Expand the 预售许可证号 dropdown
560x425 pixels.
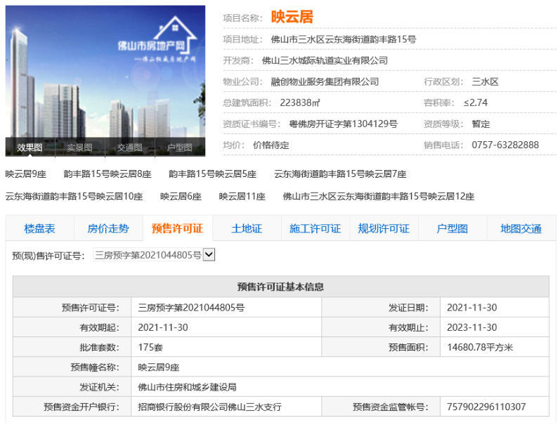[209, 255]
